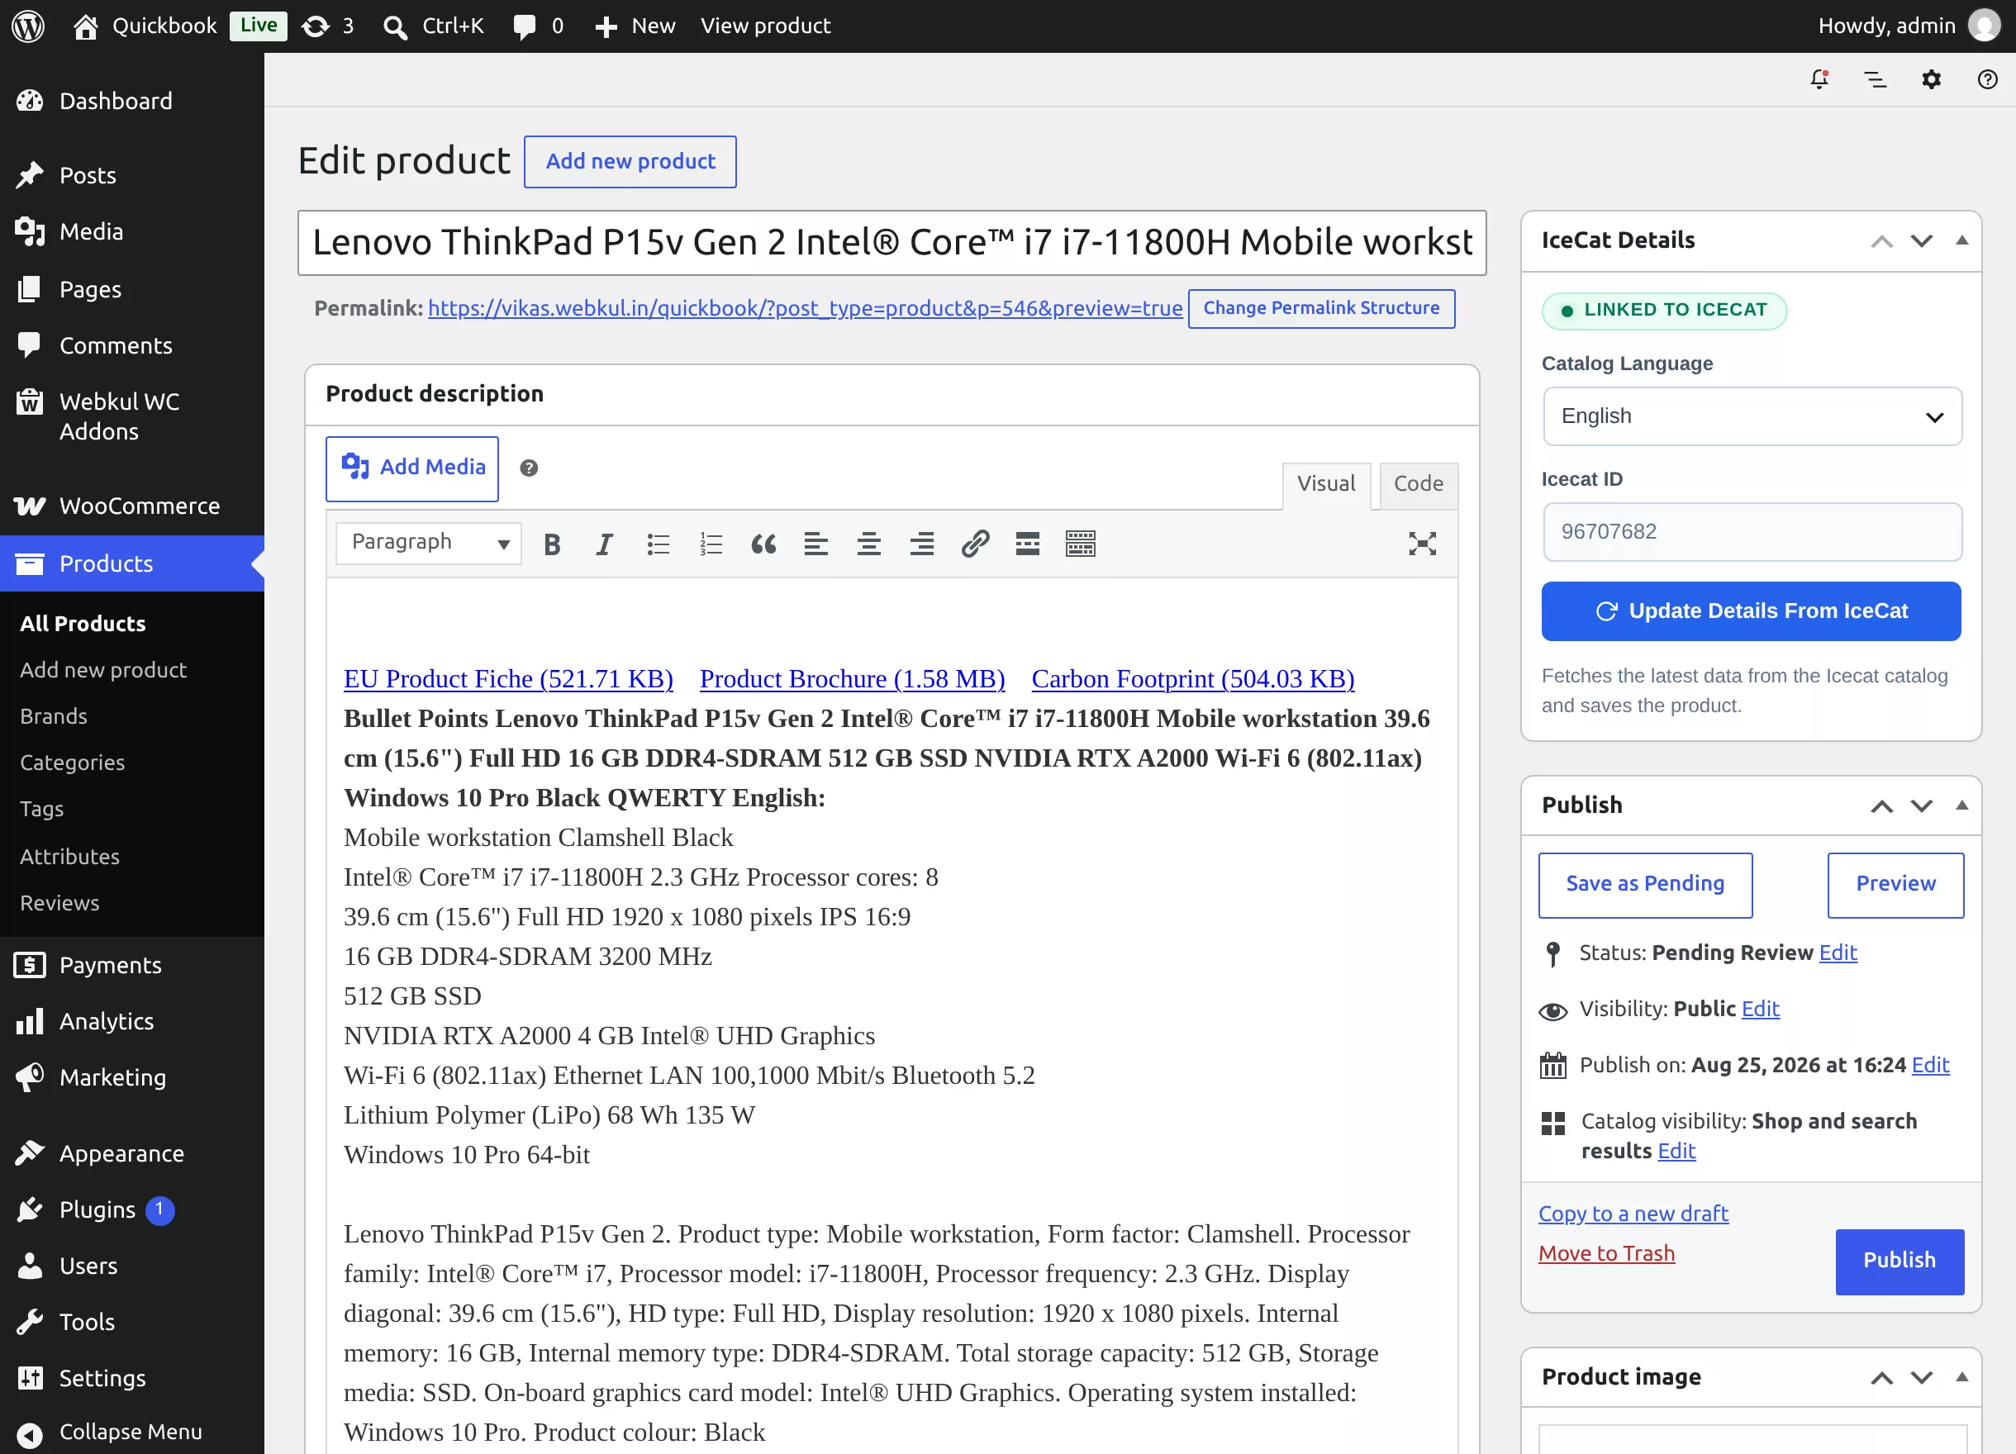This screenshot has width=2016, height=1454.
Task: Toggle the editor toolbar
Action: [x=1081, y=544]
